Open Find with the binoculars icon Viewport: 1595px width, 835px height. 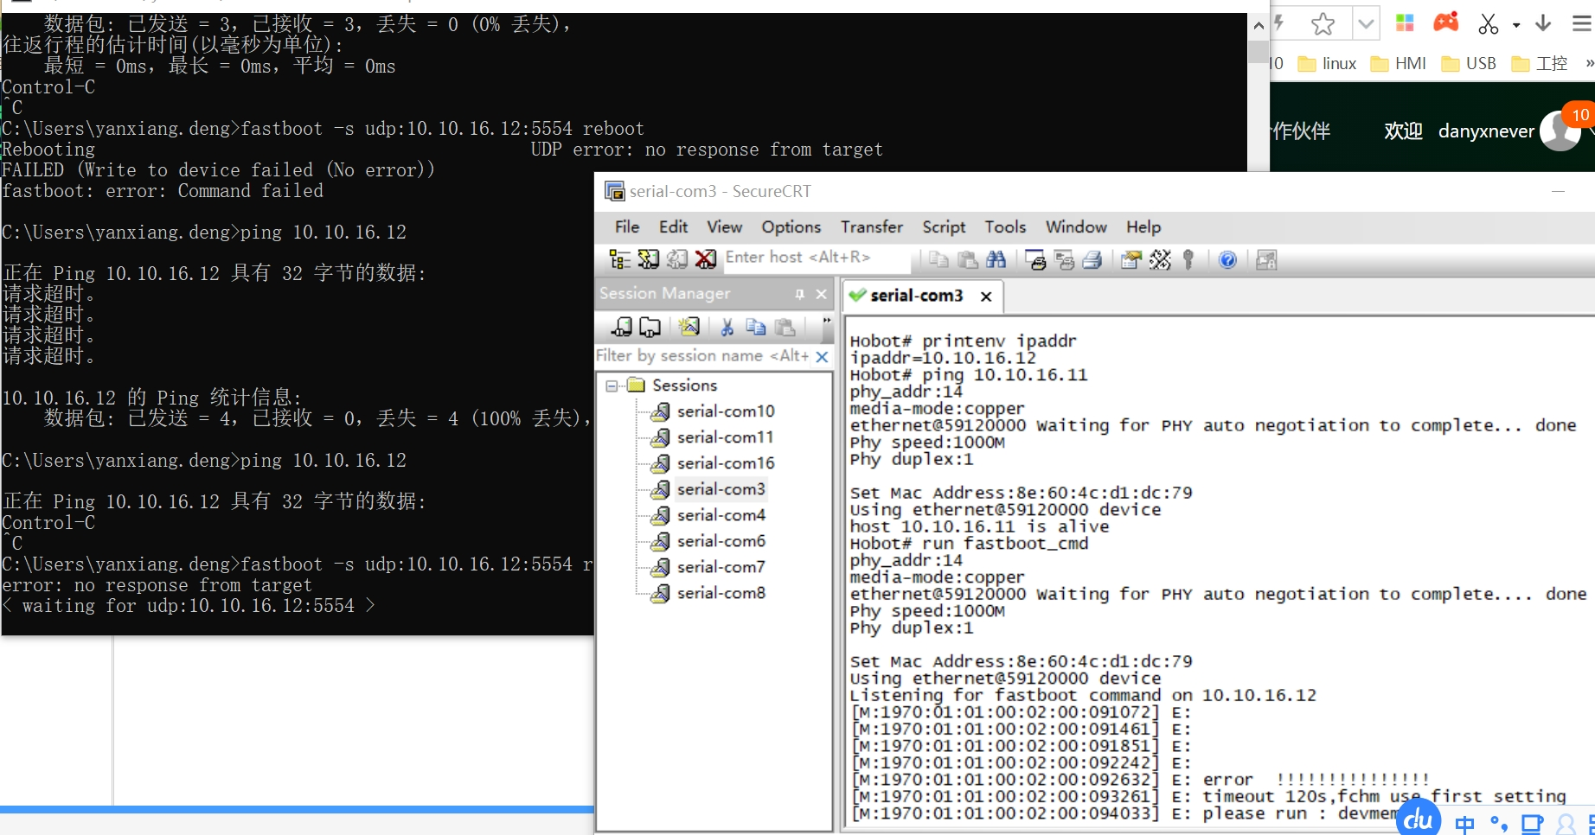tap(996, 259)
